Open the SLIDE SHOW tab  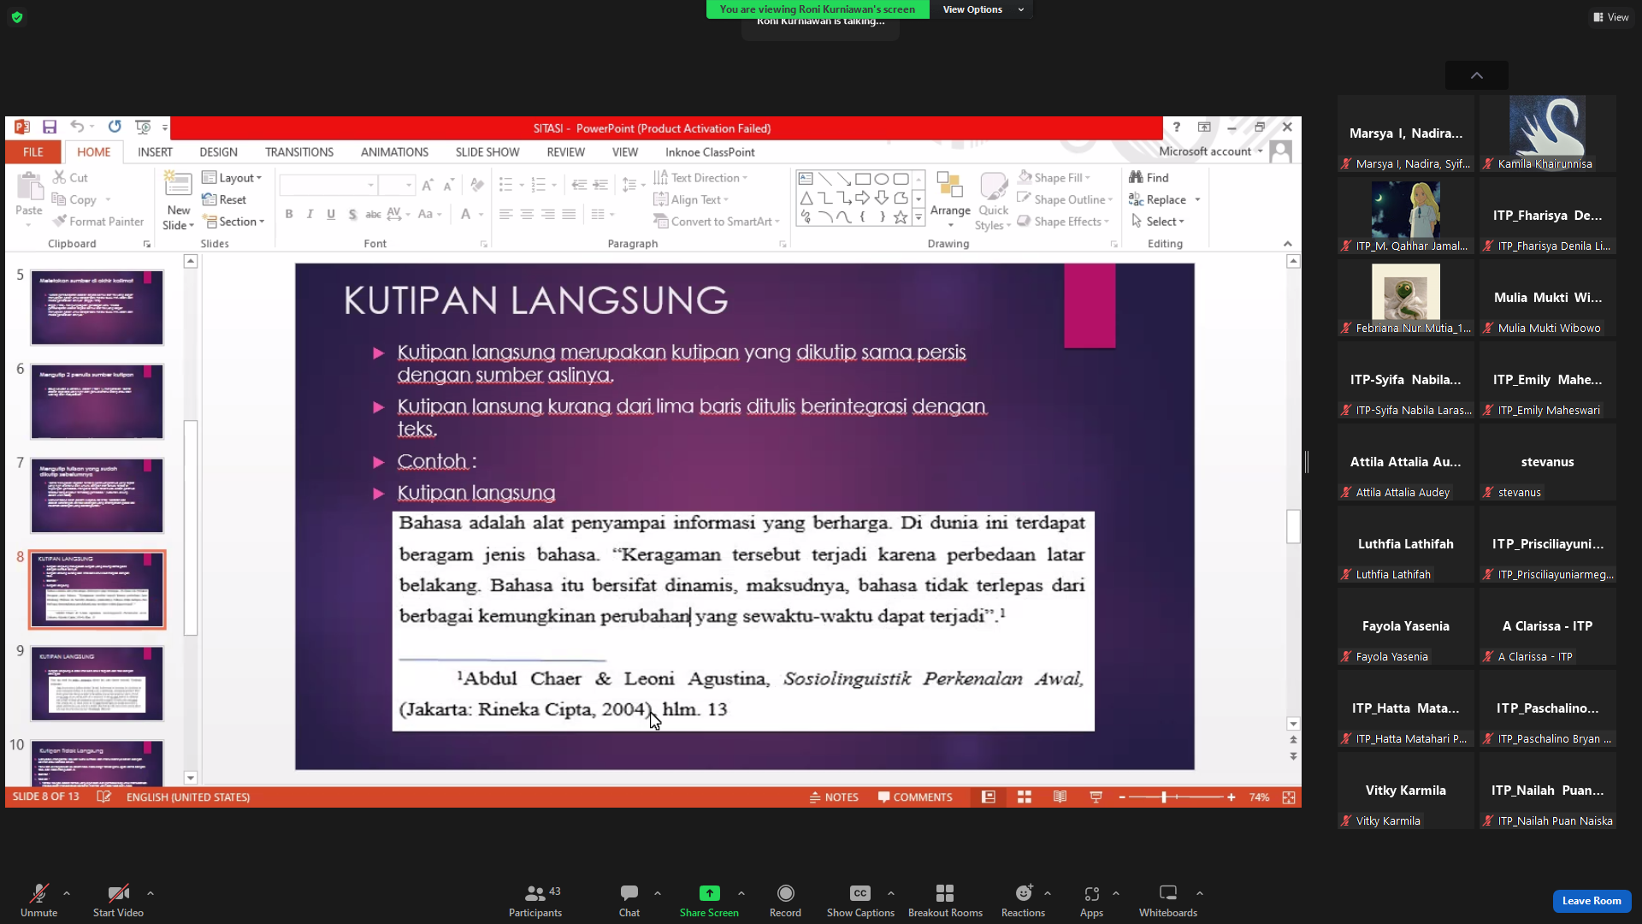tap(487, 151)
